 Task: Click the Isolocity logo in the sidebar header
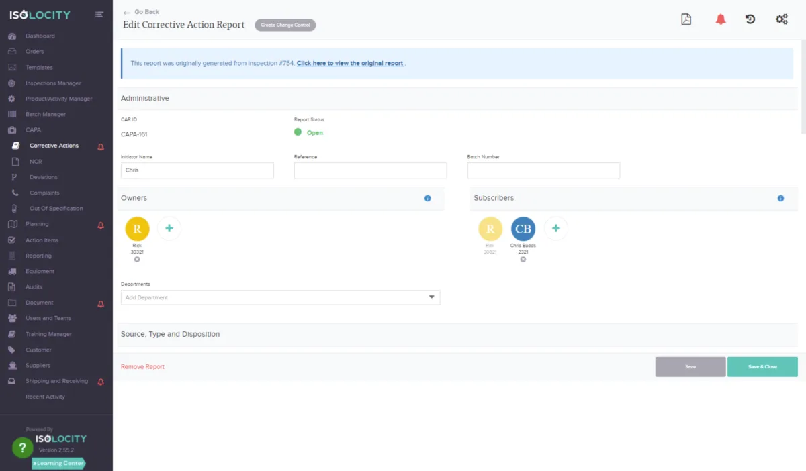click(x=39, y=14)
